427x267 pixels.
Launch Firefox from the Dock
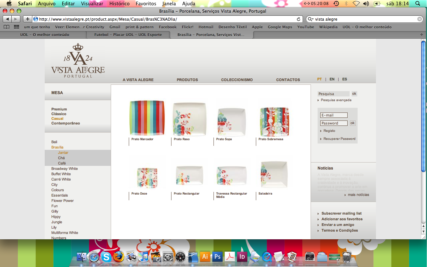click(118, 257)
